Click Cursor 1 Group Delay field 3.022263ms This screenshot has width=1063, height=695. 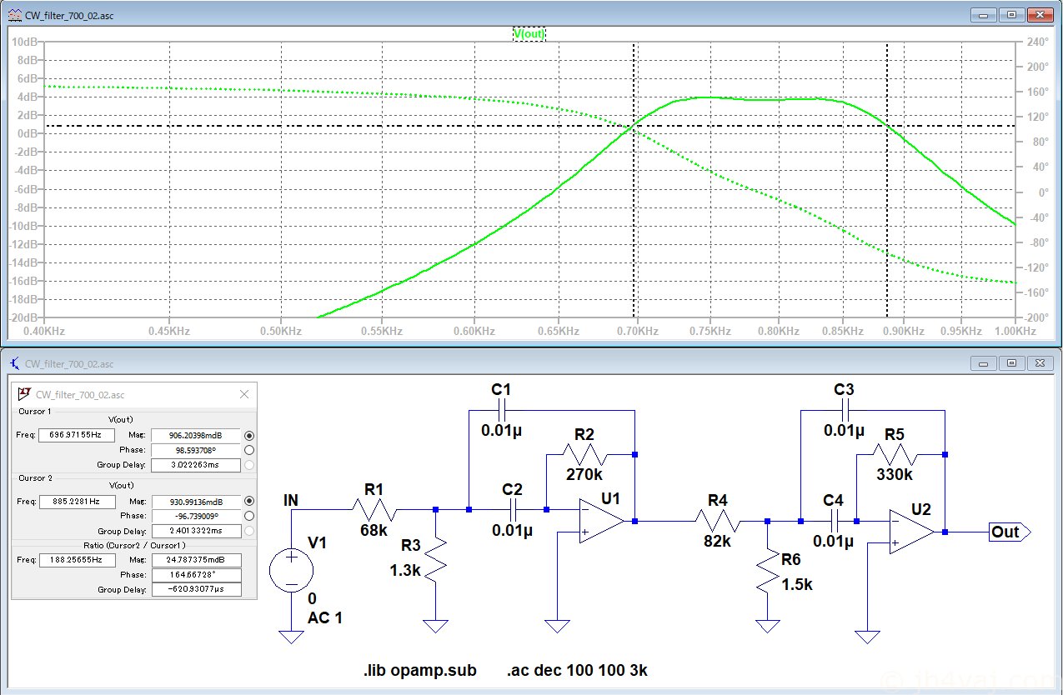click(x=196, y=465)
